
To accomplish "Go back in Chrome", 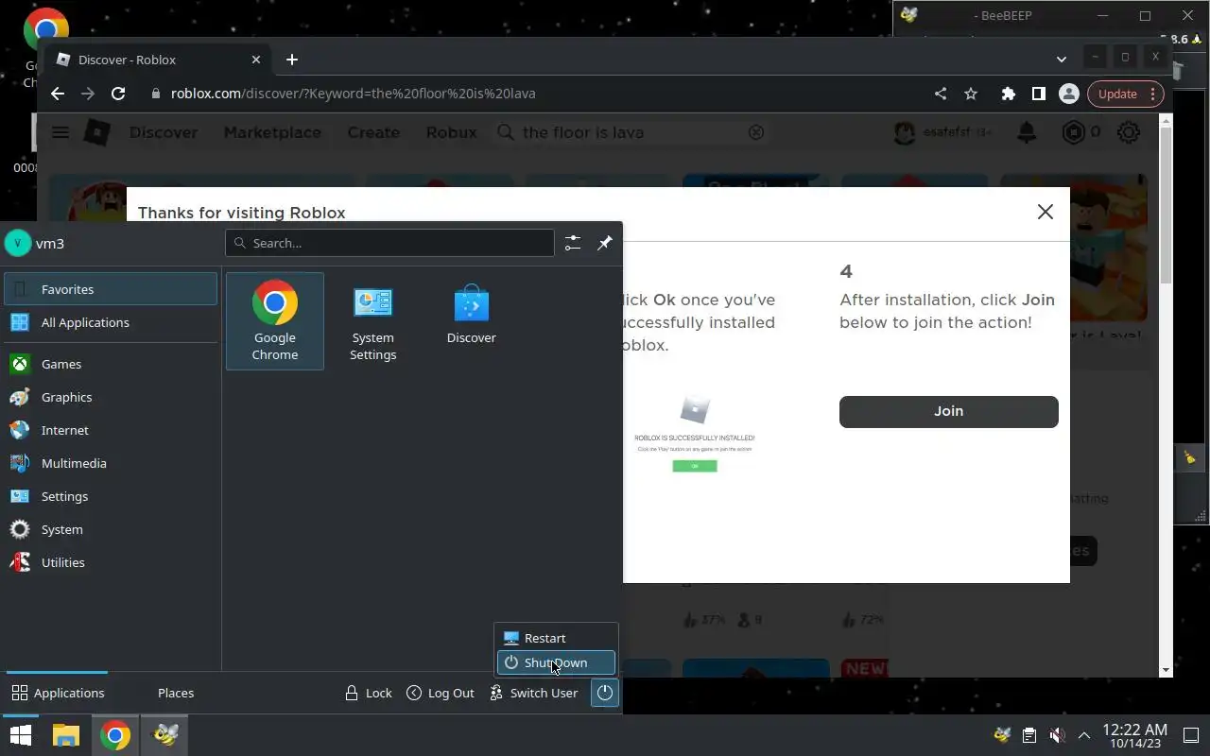I will [58, 94].
